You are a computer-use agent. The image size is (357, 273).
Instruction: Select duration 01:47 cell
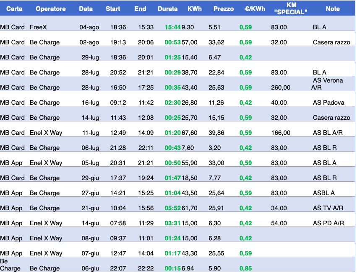pos(172,178)
